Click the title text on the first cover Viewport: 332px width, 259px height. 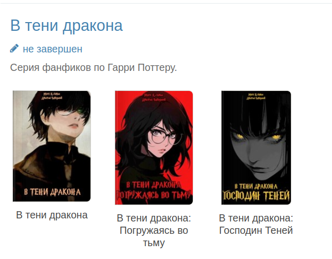click(52, 192)
